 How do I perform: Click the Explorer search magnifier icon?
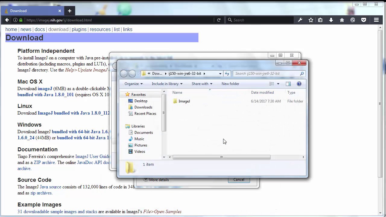click(302, 74)
